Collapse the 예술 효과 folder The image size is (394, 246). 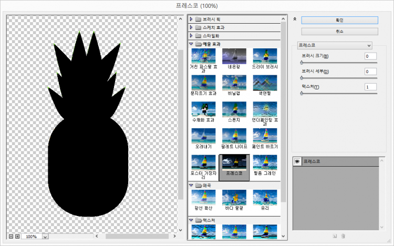192,44
